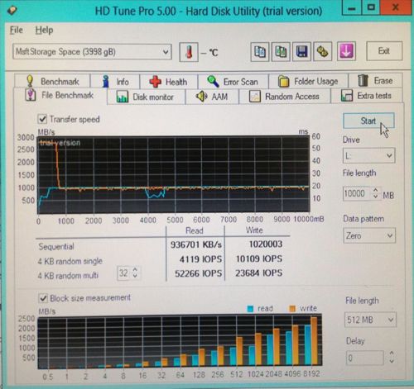Decrease the Delay value
This screenshot has height=389, width=414.
pyautogui.click(x=392, y=360)
